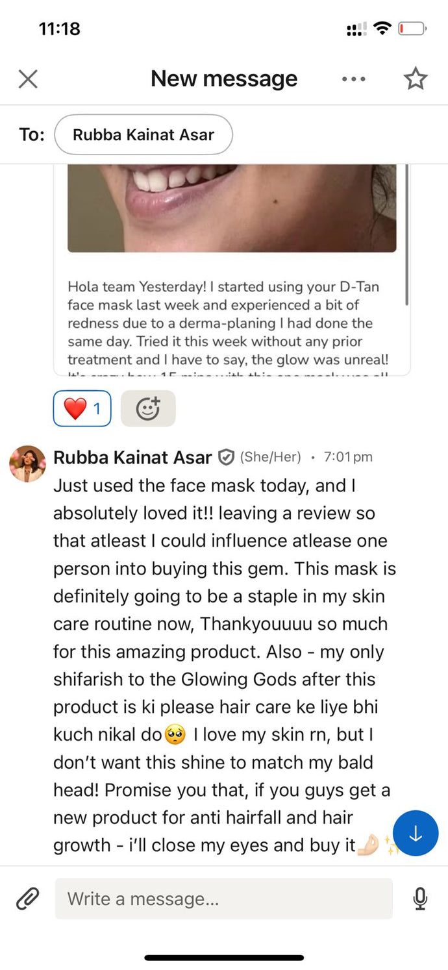Tap the battery indicator in status bar
This screenshot has width=448, height=970.
412,29
